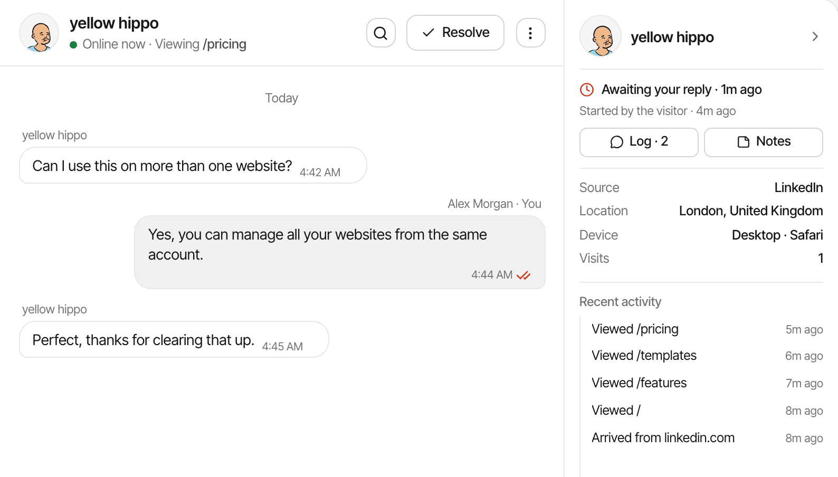The image size is (838, 477).
Task: Click the read double-check mark on the 4:44 AM message
Action: [x=523, y=275]
